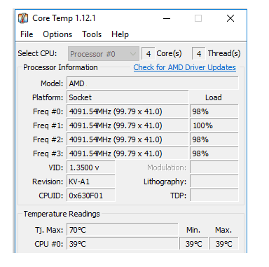The height and width of the screenshot is (267, 269).
Task: Click the Platform field showing Socket
Action: coord(127,97)
